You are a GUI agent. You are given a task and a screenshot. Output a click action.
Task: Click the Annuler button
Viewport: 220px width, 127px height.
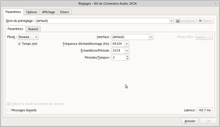(x=190, y=121)
